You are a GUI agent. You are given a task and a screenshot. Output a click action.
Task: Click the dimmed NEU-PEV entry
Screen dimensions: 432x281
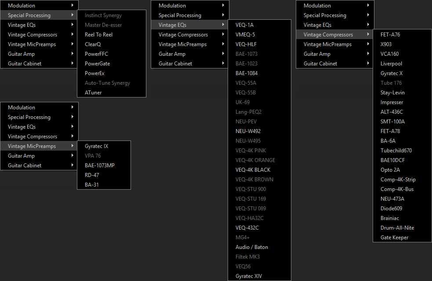(x=260, y=122)
